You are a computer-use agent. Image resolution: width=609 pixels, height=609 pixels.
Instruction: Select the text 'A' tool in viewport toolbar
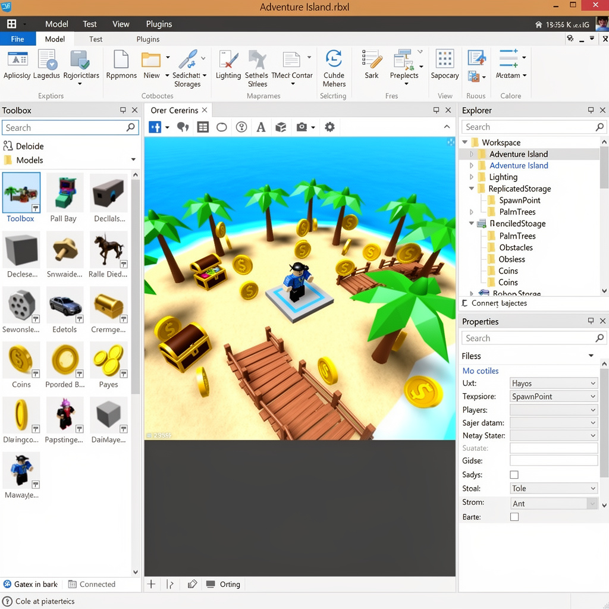261,127
